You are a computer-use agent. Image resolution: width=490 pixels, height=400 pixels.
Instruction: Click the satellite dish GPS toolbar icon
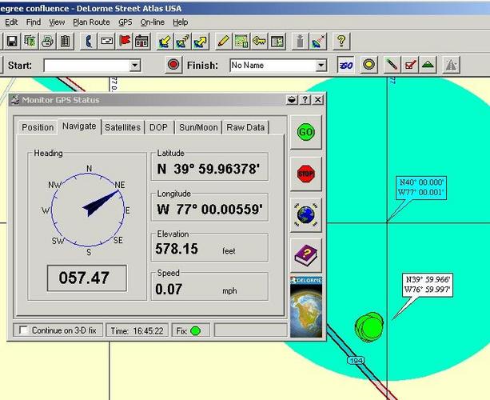point(318,41)
